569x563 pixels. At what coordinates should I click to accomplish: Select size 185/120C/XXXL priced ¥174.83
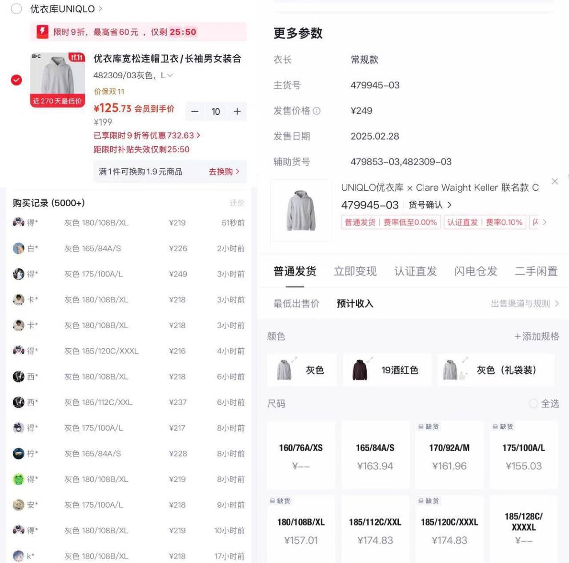[449, 529]
